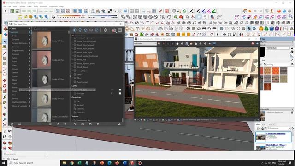Click import asset folder icon in Asset Editor
The width and height of the screenshot is (295, 166).
point(83,124)
